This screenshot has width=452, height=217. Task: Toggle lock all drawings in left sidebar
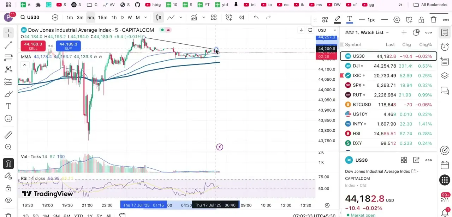(x=8, y=188)
